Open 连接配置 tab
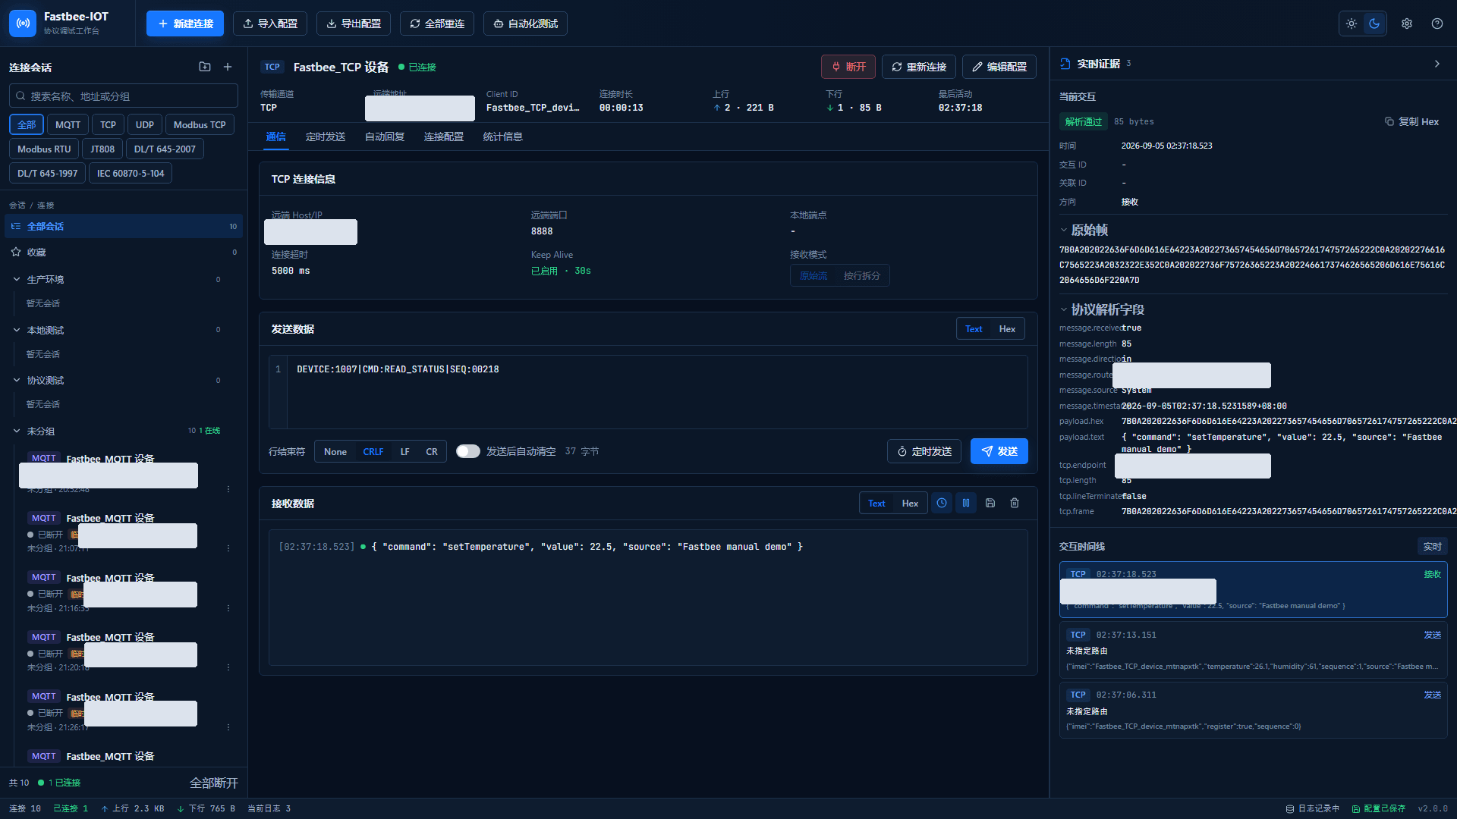This screenshot has height=819, width=1457. pyautogui.click(x=444, y=136)
